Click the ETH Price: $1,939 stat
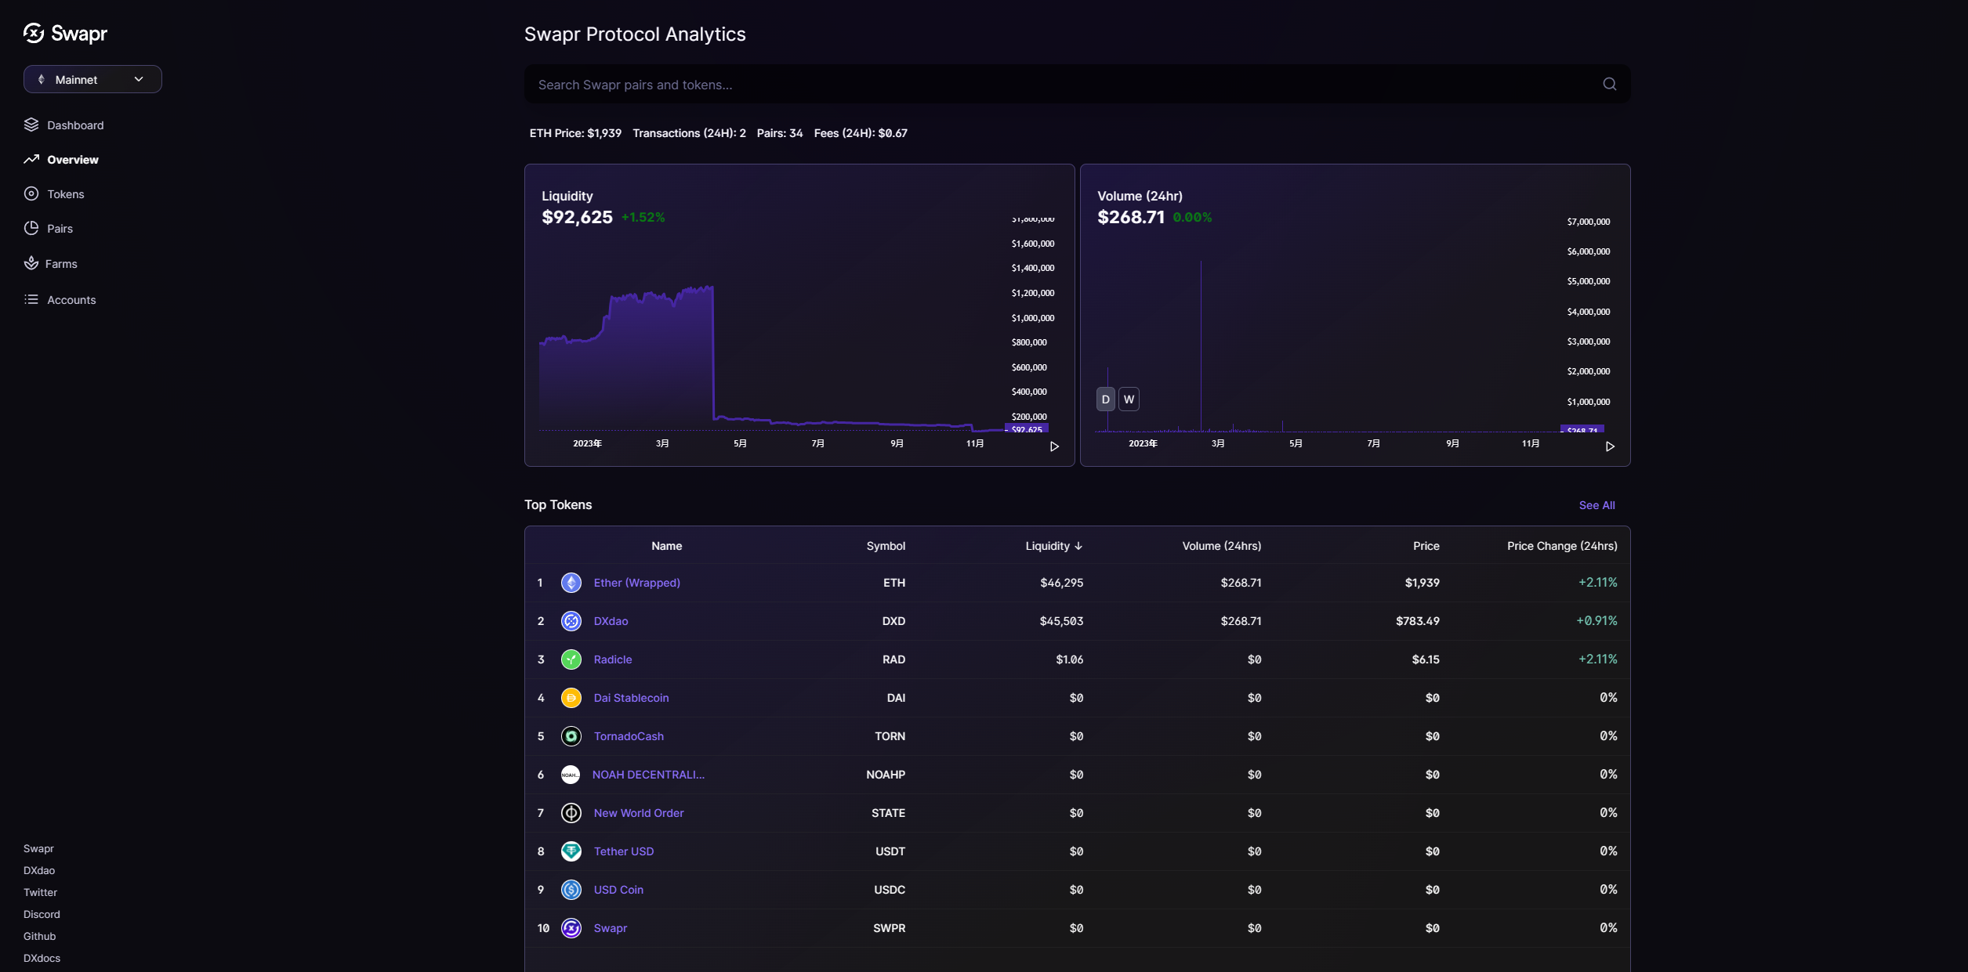This screenshot has height=972, width=1968. point(575,133)
